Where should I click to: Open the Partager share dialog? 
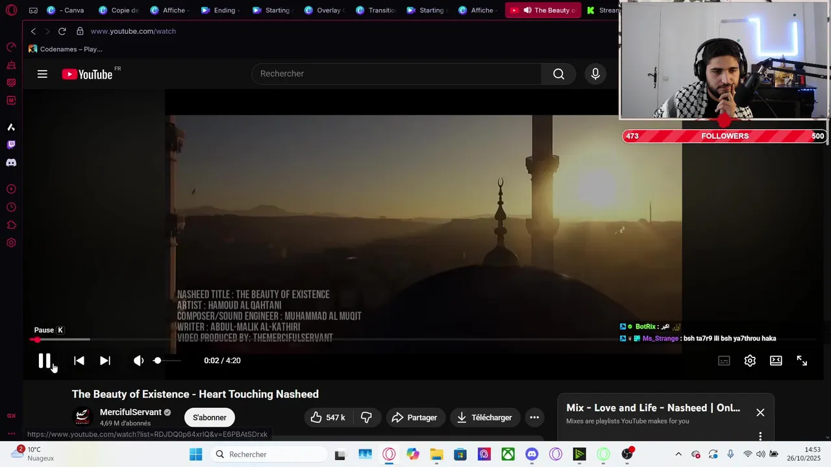(x=414, y=418)
